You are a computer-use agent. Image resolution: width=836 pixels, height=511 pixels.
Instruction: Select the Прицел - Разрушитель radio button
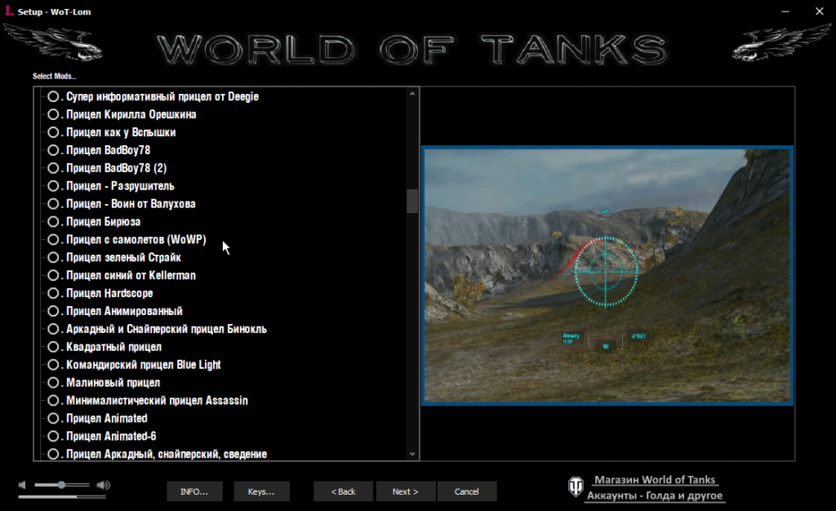tap(53, 186)
